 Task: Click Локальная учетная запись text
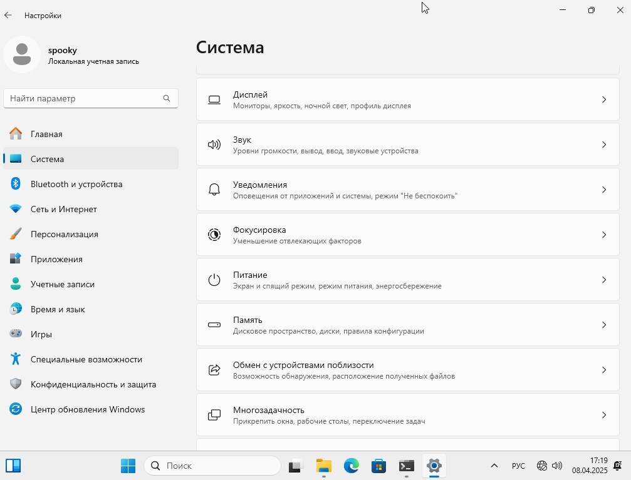(x=93, y=61)
